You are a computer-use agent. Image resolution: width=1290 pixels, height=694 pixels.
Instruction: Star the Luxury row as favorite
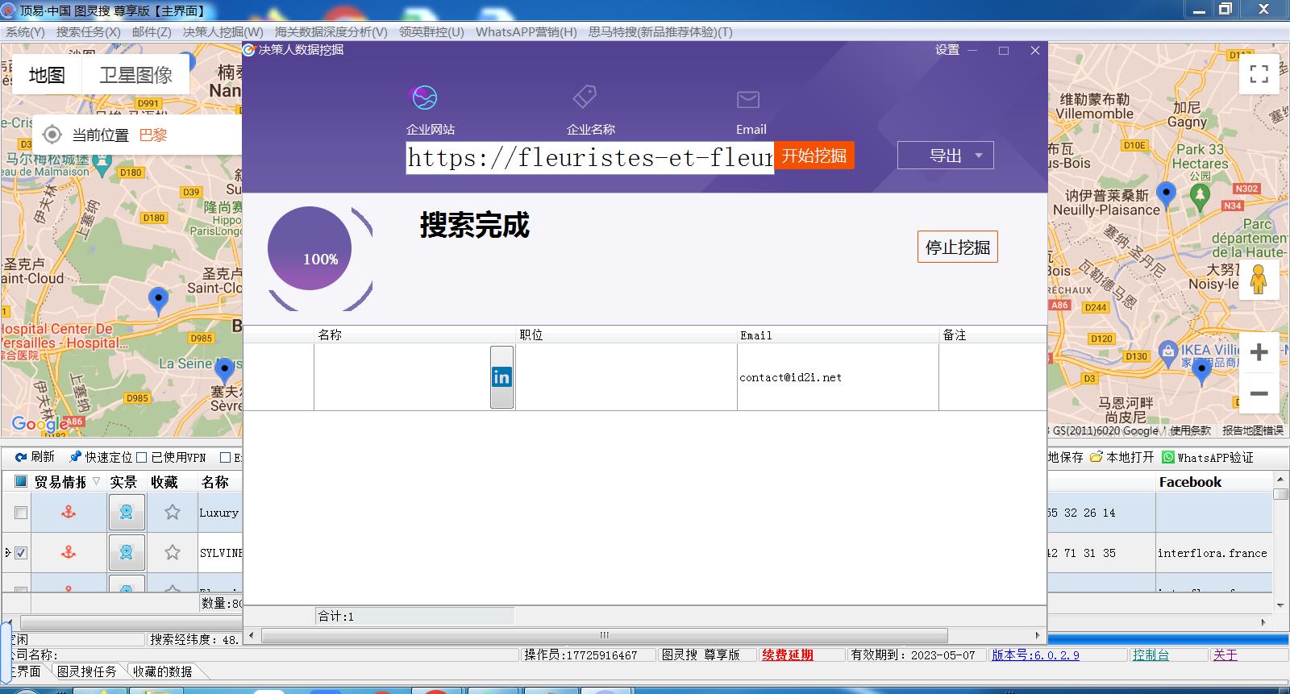(173, 513)
